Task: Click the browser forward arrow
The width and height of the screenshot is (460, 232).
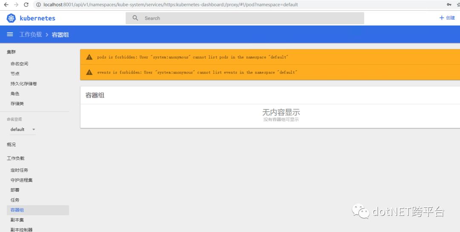Action: 16,5
